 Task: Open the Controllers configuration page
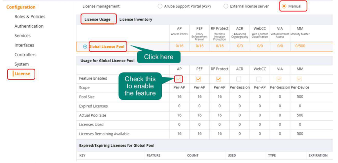pos(25,55)
